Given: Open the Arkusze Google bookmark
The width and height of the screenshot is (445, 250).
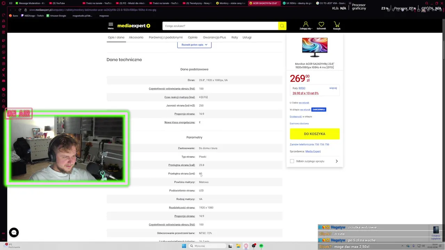Looking at the screenshot, I should click(56, 16).
